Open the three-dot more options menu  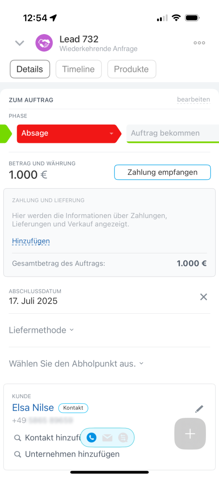[x=199, y=43]
